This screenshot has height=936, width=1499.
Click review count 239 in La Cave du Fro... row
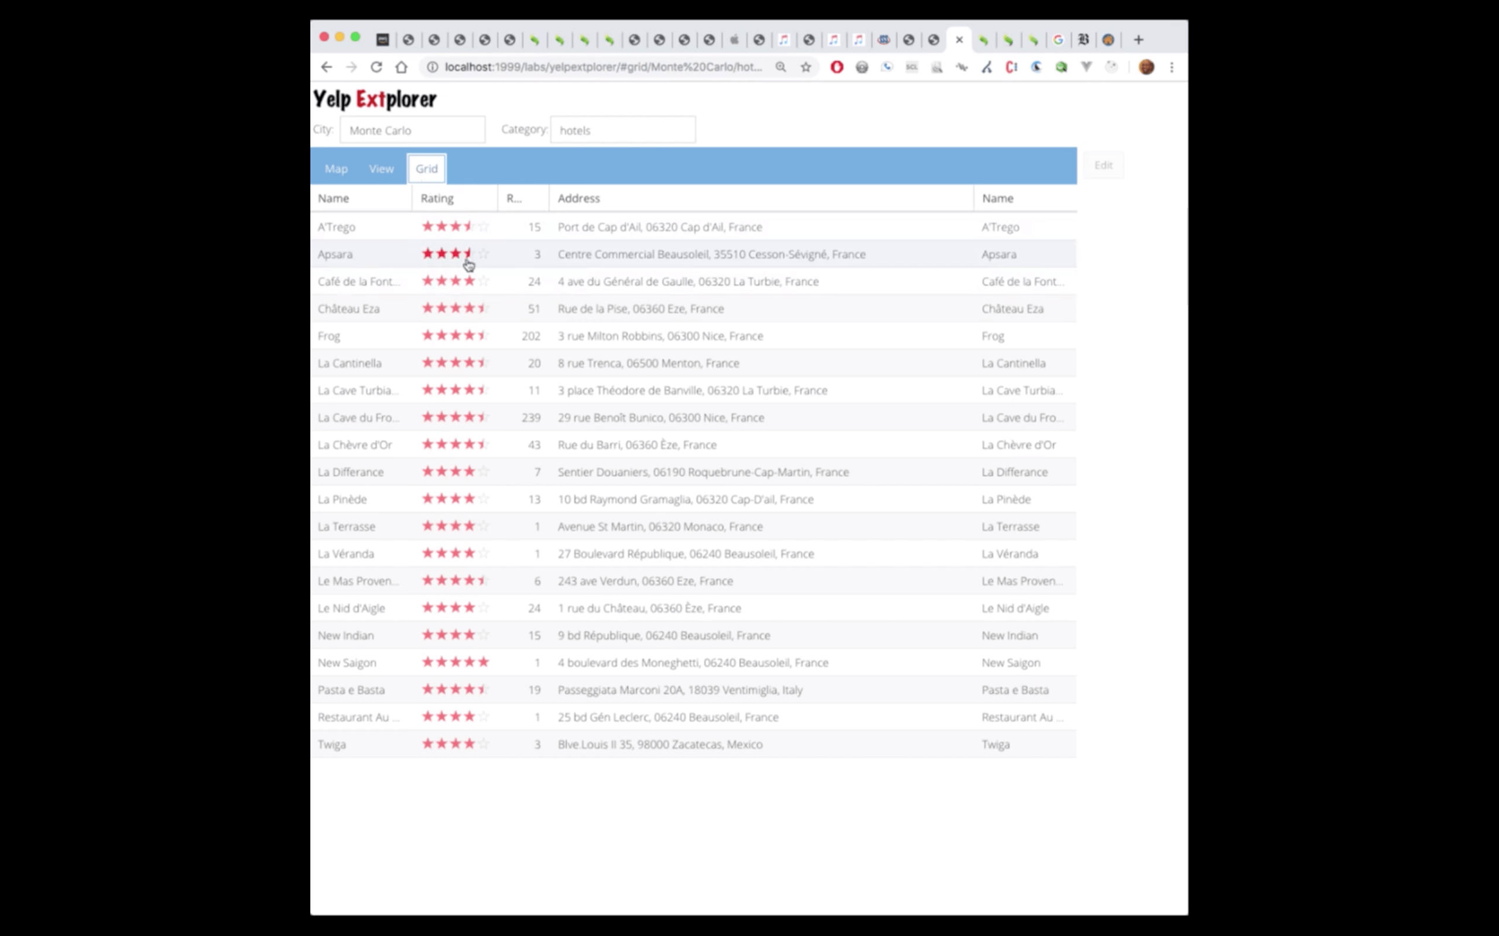531,418
